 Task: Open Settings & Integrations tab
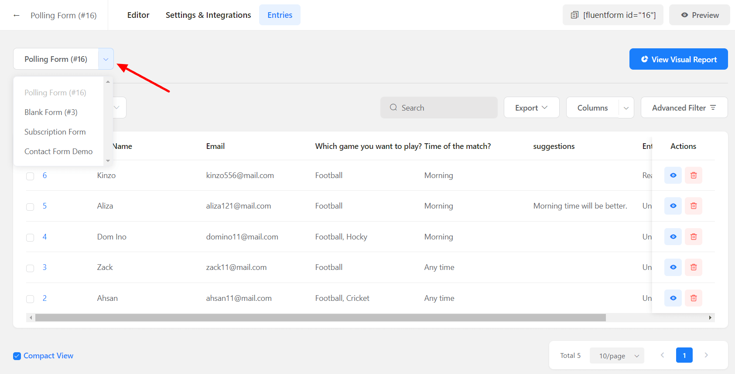208,15
